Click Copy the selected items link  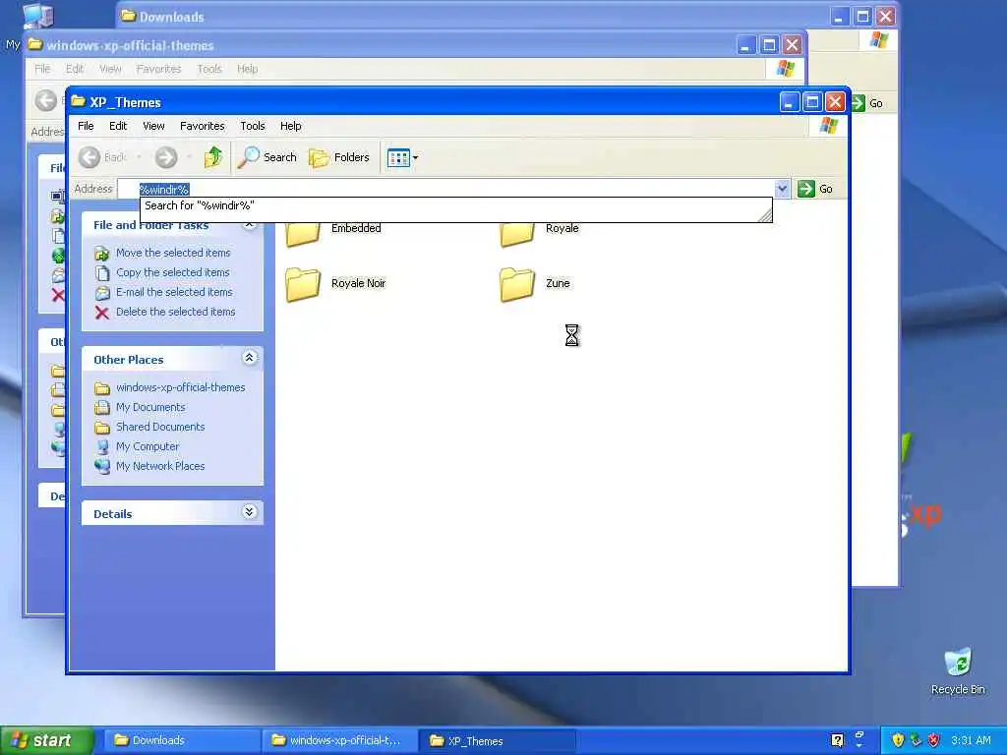pyautogui.click(x=173, y=272)
